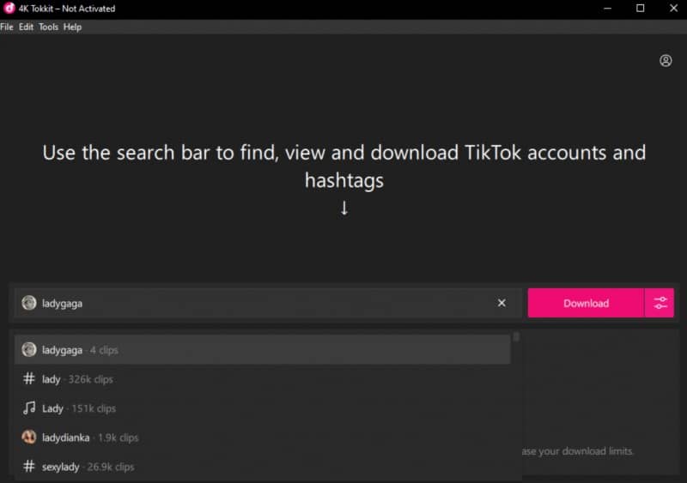Click ladygaga avatar in suggestions list
The height and width of the screenshot is (483, 687).
[x=29, y=349]
